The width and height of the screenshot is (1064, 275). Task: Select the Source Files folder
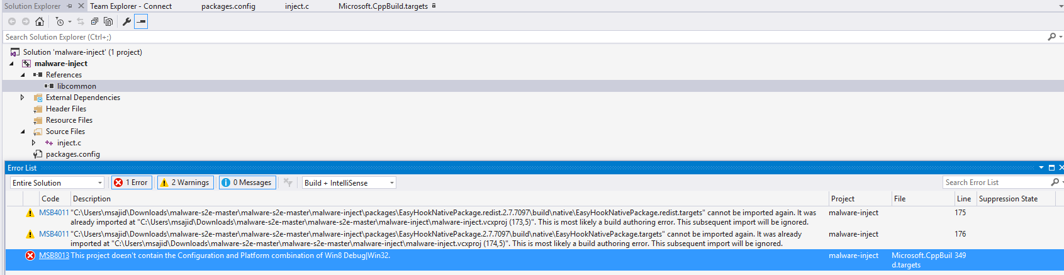click(65, 132)
